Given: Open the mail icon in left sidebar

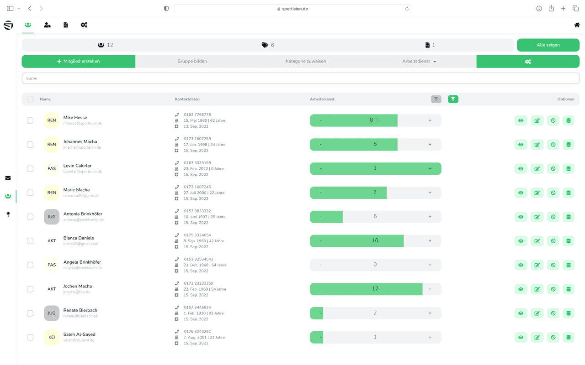Looking at the screenshot, I should pyautogui.click(x=8, y=178).
